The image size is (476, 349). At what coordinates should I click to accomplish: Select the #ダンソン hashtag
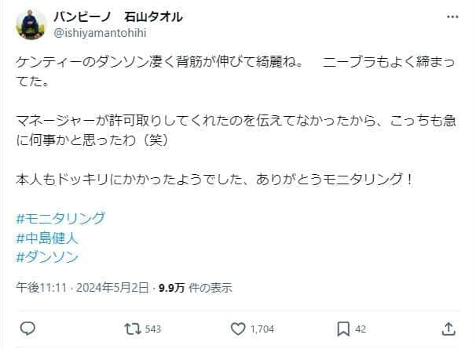click(x=47, y=256)
